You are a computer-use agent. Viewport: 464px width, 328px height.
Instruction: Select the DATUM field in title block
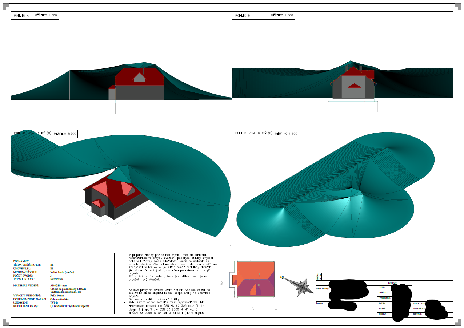pos(383,303)
